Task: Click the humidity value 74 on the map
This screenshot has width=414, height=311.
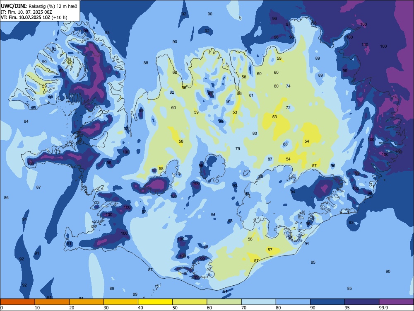Action: tap(288, 86)
